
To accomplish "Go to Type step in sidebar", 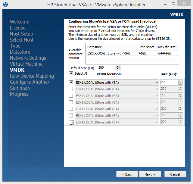I will tap(15, 46).
